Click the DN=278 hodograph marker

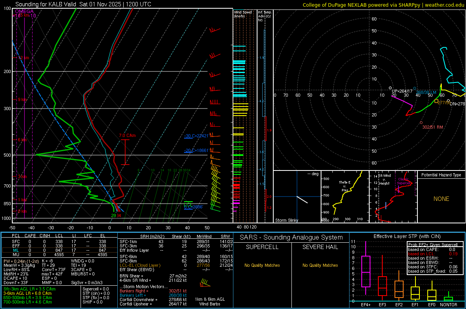pos(449,101)
